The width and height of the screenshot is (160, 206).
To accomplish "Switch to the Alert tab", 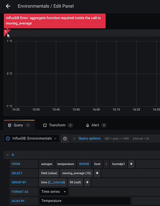I will click(96, 125).
